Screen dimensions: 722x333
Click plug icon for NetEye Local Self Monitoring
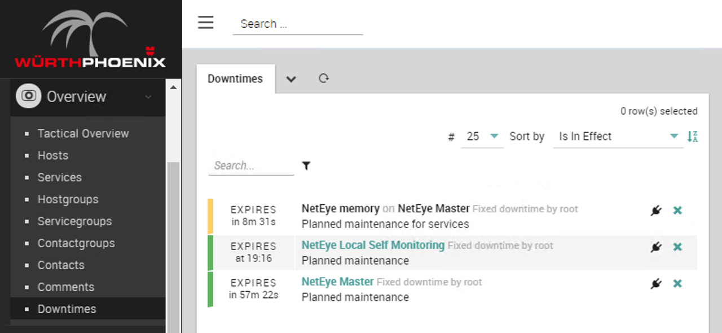655,247
